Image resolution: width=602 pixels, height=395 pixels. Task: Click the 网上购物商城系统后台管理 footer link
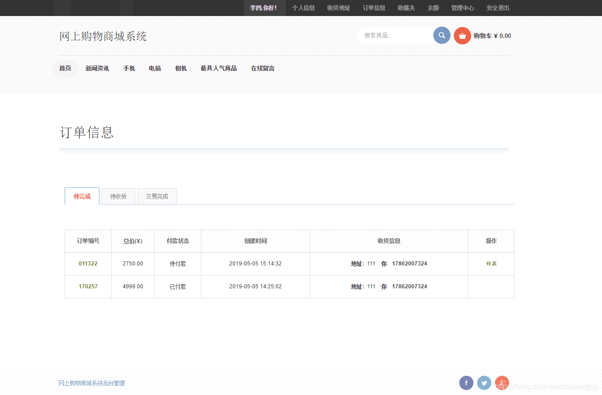91,383
